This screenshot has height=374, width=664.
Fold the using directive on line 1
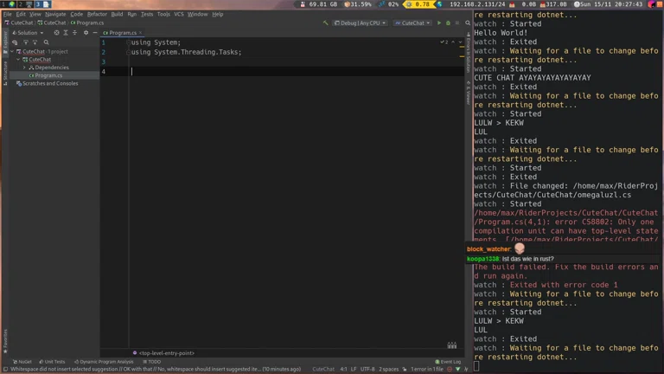point(128,42)
